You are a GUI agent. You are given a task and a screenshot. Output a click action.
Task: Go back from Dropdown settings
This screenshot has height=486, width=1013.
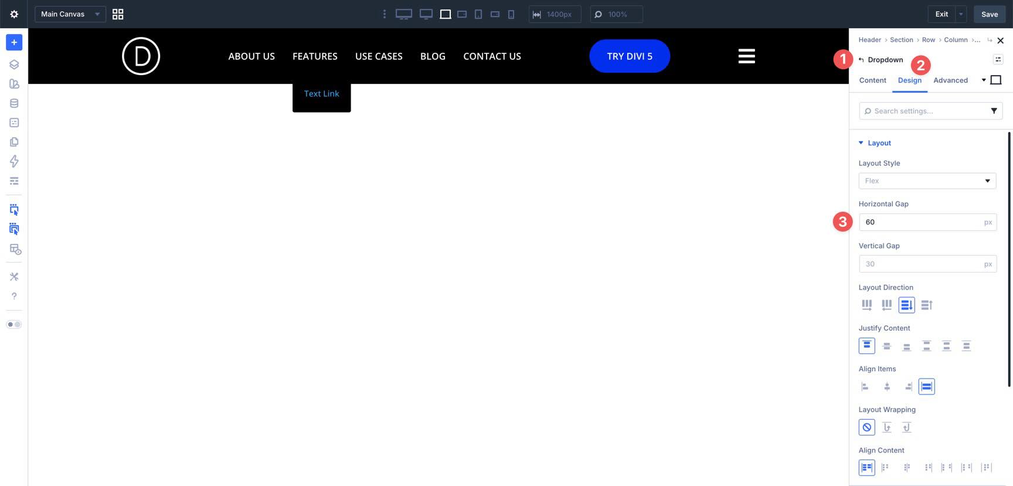[861, 60]
